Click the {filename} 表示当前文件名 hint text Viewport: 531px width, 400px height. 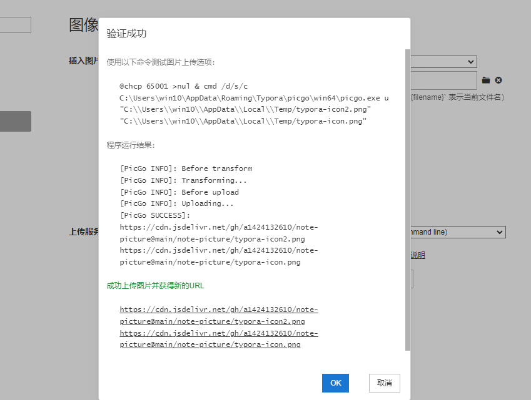(x=457, y=97)
